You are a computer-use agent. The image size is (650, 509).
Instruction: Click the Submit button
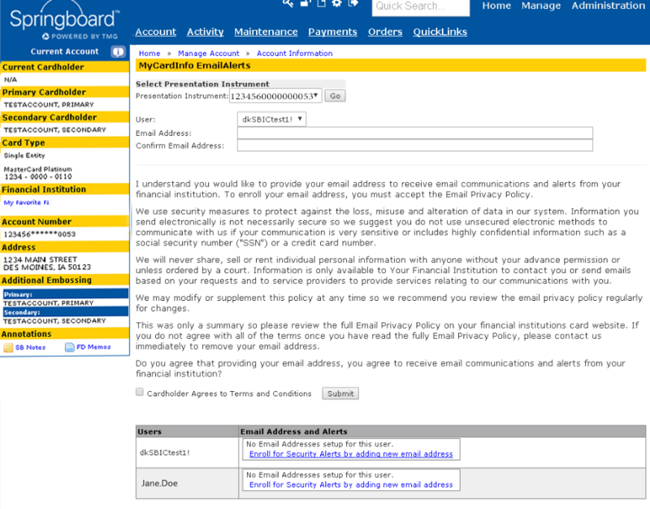[x=340, y=394]
